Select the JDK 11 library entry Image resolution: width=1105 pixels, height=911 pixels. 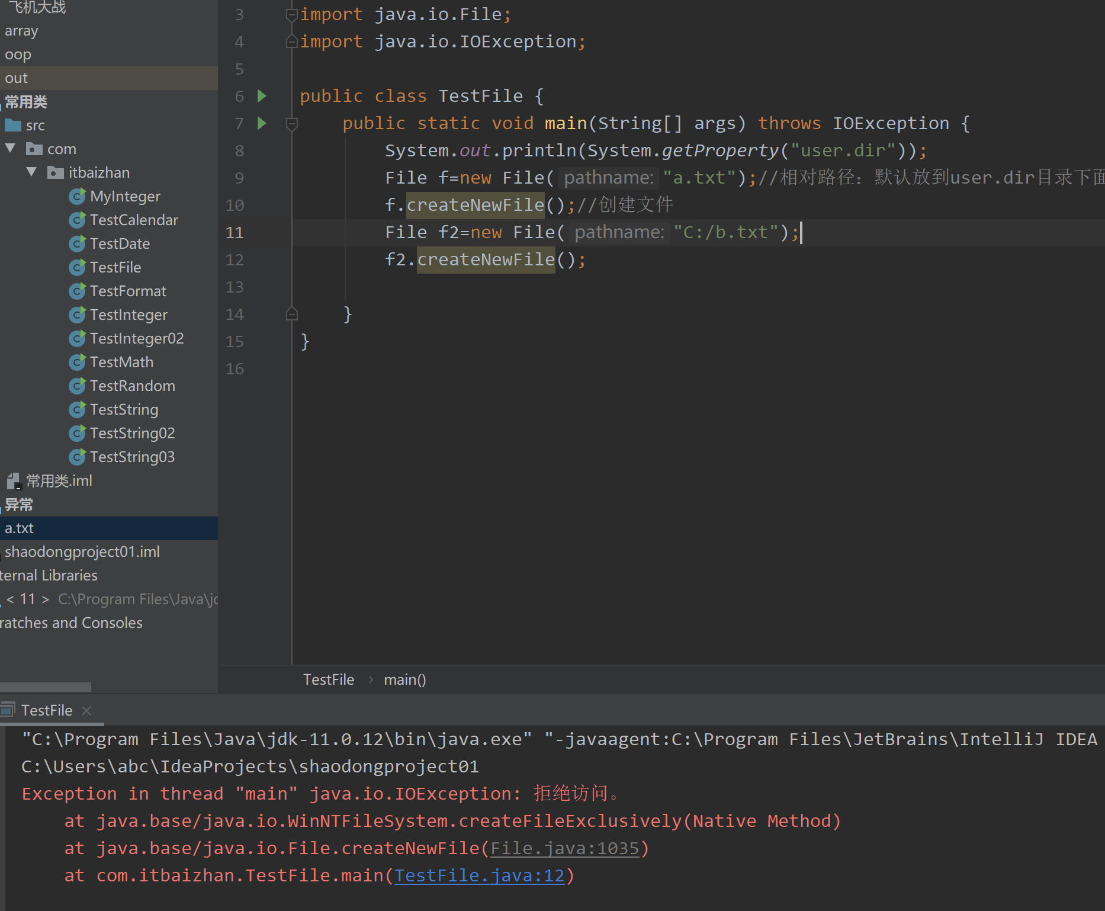pos(109,599)
